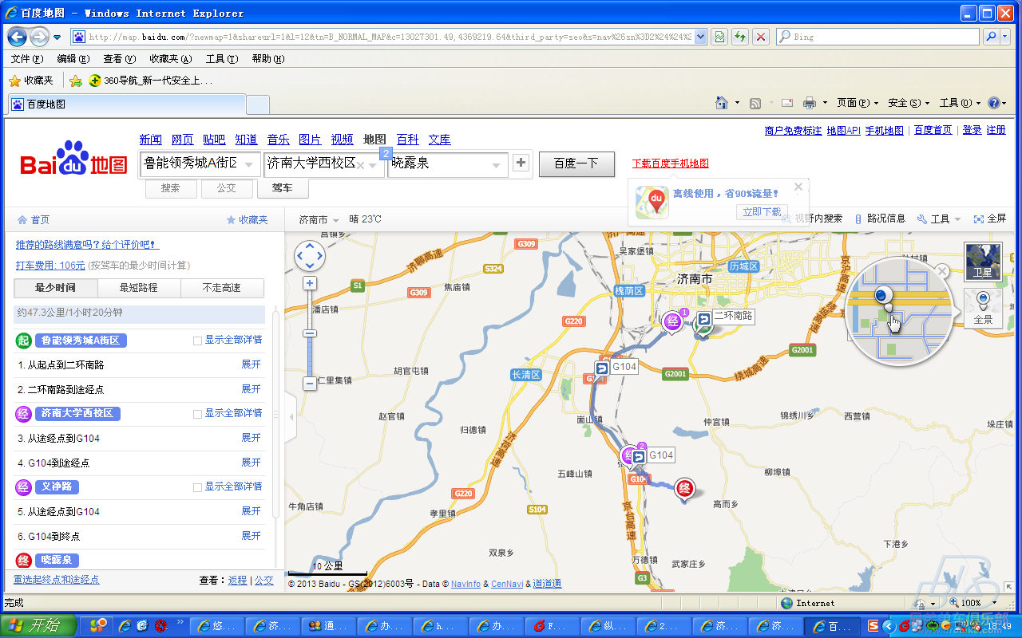The image size is (1022, 638).
Task: Open the 查看 menu
Action: tap(119, 59)
